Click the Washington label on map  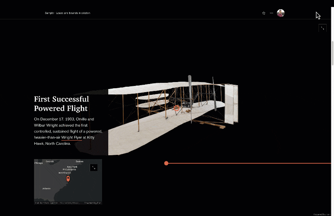[x=65, y=173]
